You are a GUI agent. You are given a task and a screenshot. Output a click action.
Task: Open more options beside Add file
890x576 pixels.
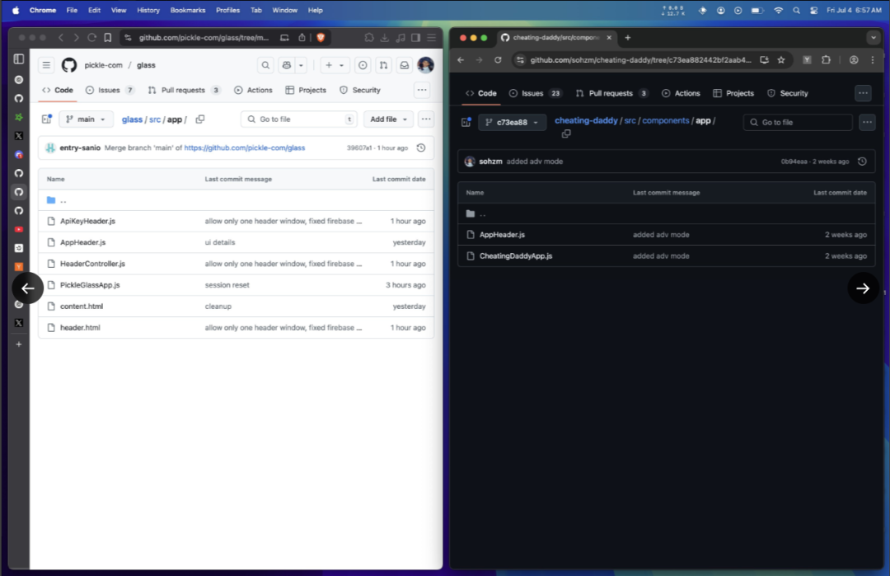426,119
